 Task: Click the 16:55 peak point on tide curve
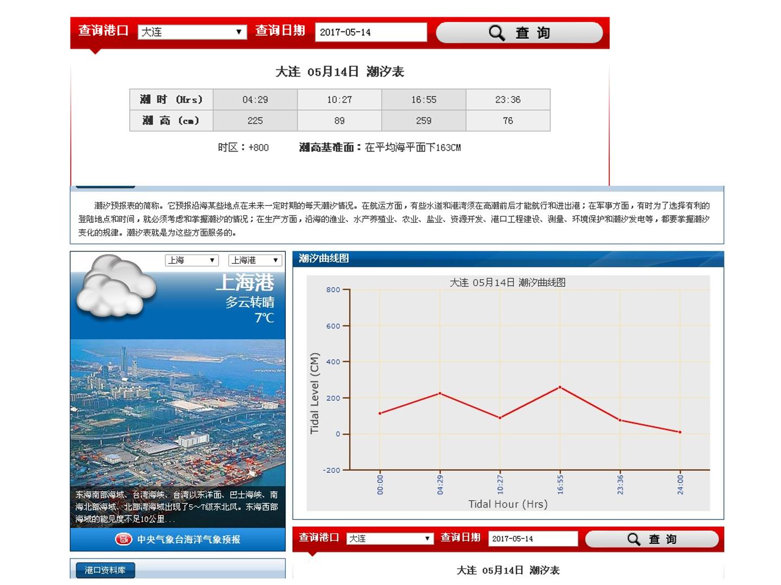pos(560,387)
